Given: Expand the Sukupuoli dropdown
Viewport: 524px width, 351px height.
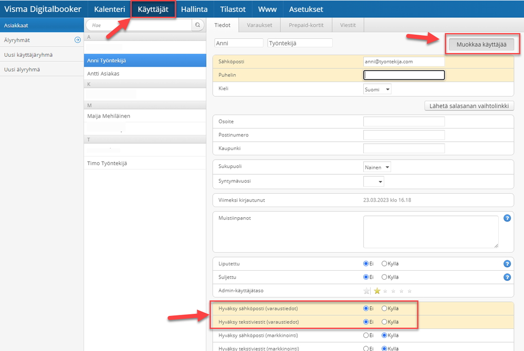Looking at the screenshot, I should pos(377,167).
